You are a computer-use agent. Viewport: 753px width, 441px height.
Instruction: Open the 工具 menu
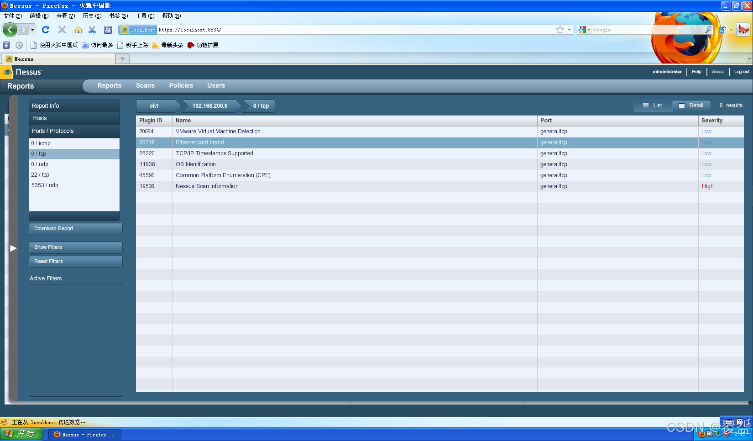[145, 16]
